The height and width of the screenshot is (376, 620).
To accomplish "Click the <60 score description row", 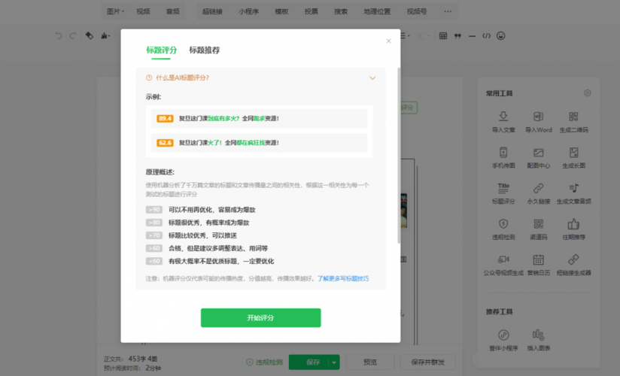I will [210, 261].
